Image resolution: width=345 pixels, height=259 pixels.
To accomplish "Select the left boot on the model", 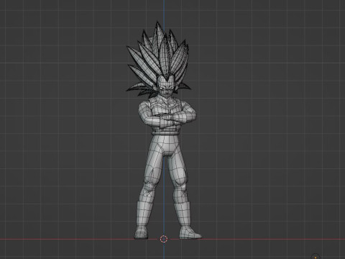I will point(143,219).
